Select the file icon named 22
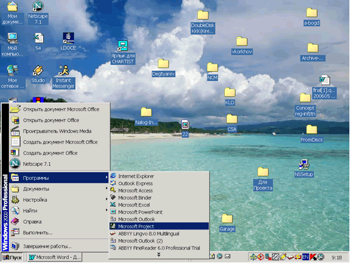 [x=185, y=128]
